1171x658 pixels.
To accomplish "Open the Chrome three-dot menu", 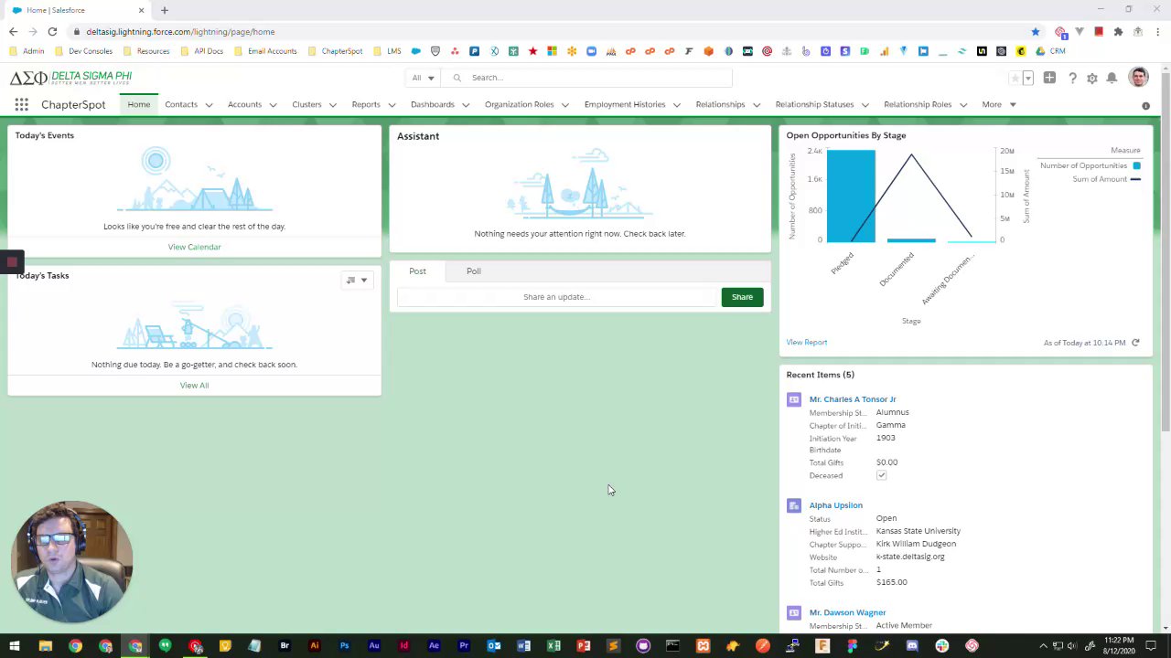I will coord(1157,32).
